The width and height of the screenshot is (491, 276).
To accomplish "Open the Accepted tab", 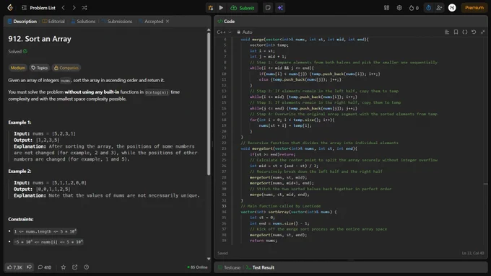I will pos(151,21).
